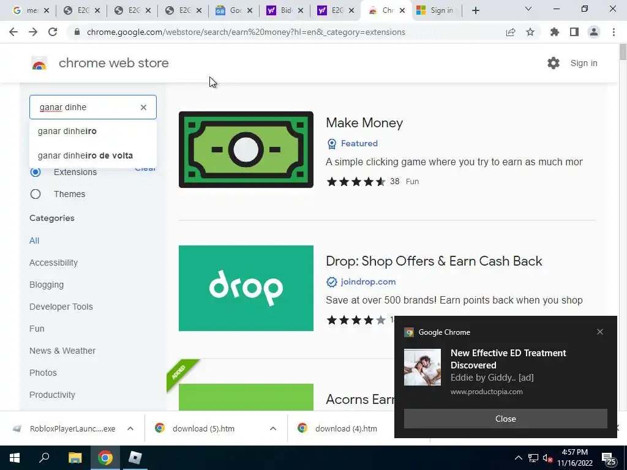
Task: Expand download (5).htm options chevron
Action: tap(273, 428)
